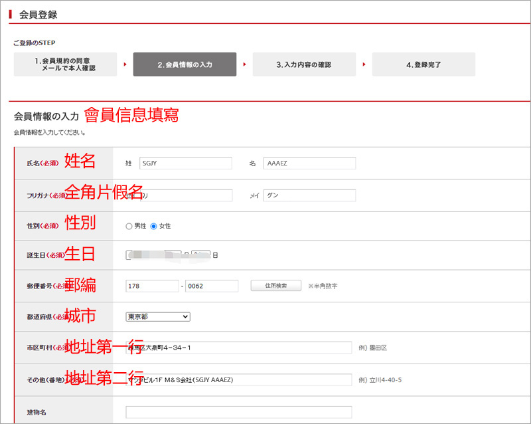The height and width of the screenshot is (424, 531).
Task: Go to step 1 会員規約の同意
Action: 65,64
